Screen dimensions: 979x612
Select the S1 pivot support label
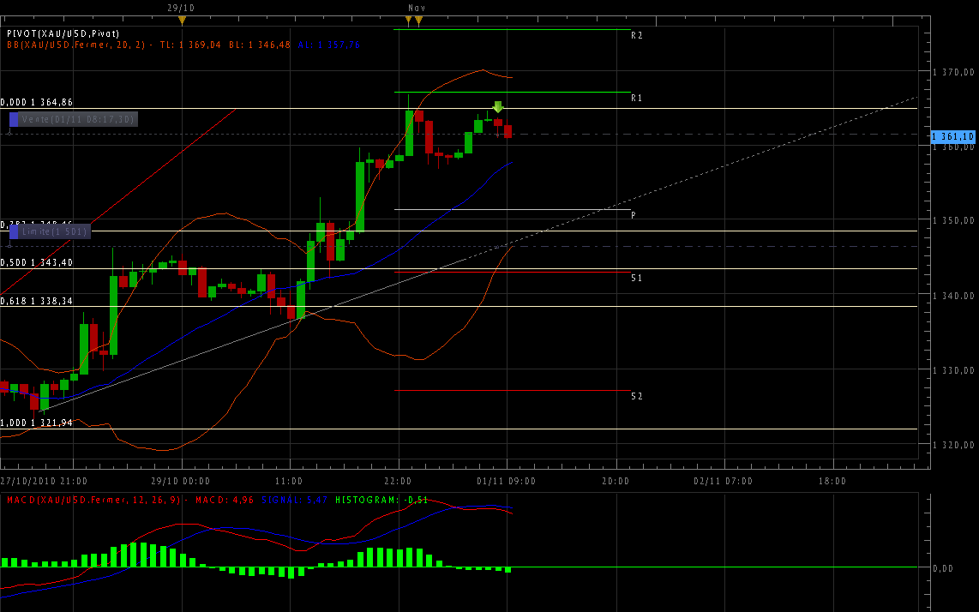637,278
